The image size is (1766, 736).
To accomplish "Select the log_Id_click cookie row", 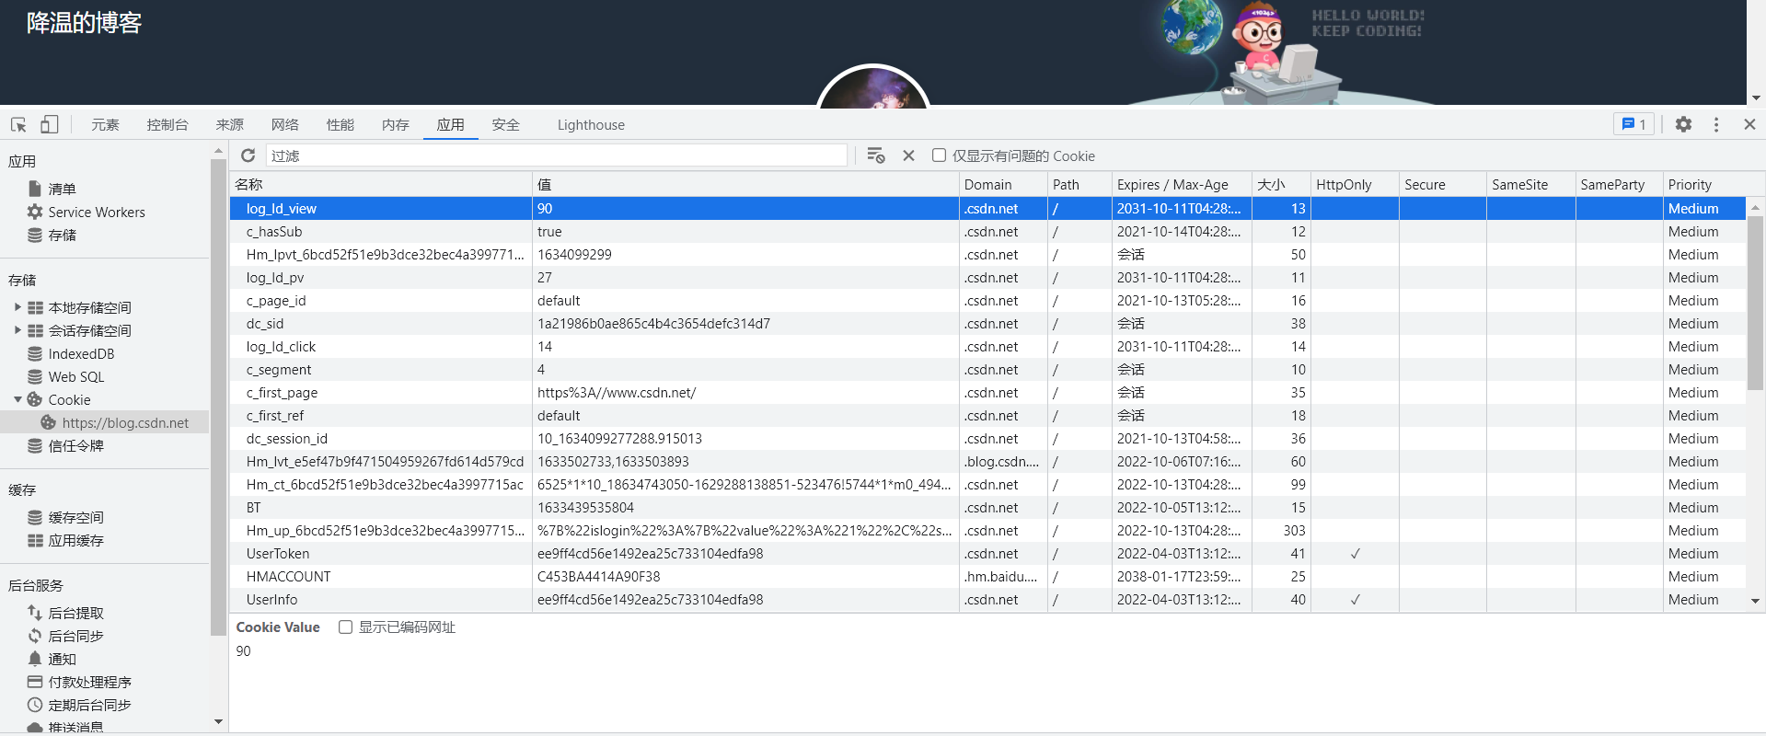I will point(987,347).
